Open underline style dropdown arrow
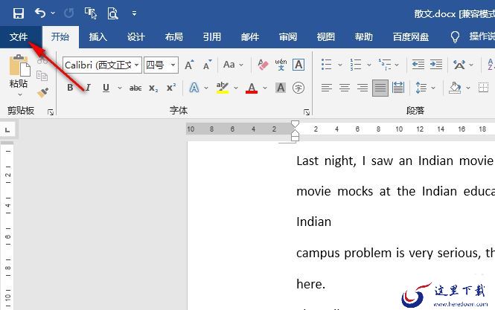495x310 pixels. [x=120, y=88]
